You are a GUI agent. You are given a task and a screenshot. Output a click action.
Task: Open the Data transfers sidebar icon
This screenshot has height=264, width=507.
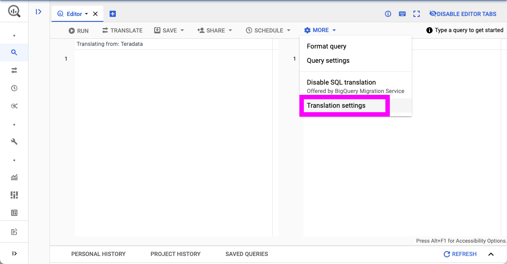pyautogui.click(x=14, y=70)
